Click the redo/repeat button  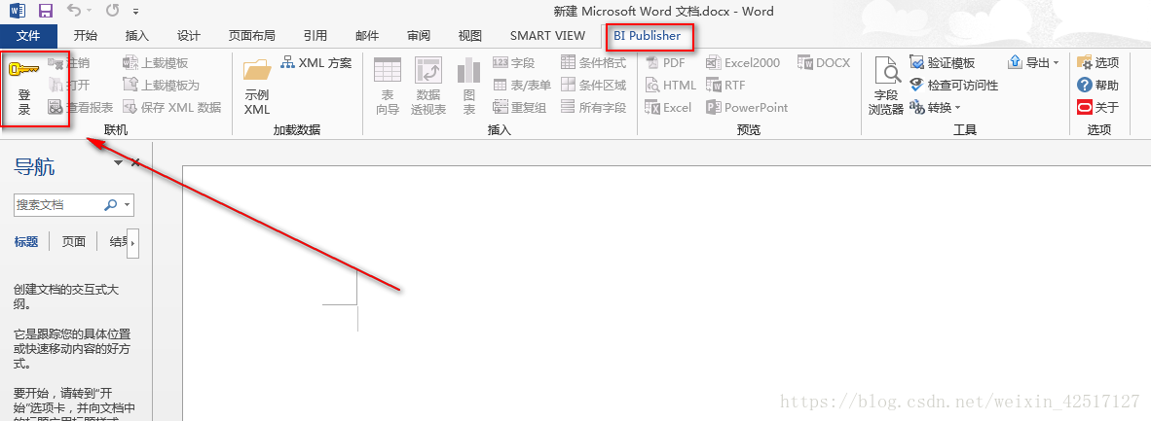(x=112, y=11)
